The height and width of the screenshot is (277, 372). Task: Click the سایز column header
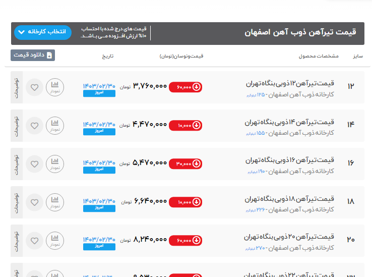pyautogui.click(x=357, y=56)
